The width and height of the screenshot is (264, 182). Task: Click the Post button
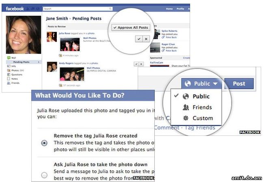coord(239,83)
